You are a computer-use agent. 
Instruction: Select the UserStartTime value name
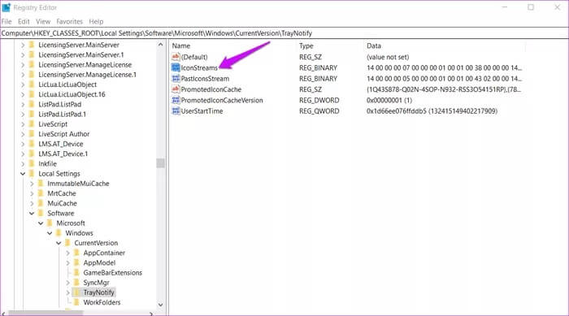[202, 111]
